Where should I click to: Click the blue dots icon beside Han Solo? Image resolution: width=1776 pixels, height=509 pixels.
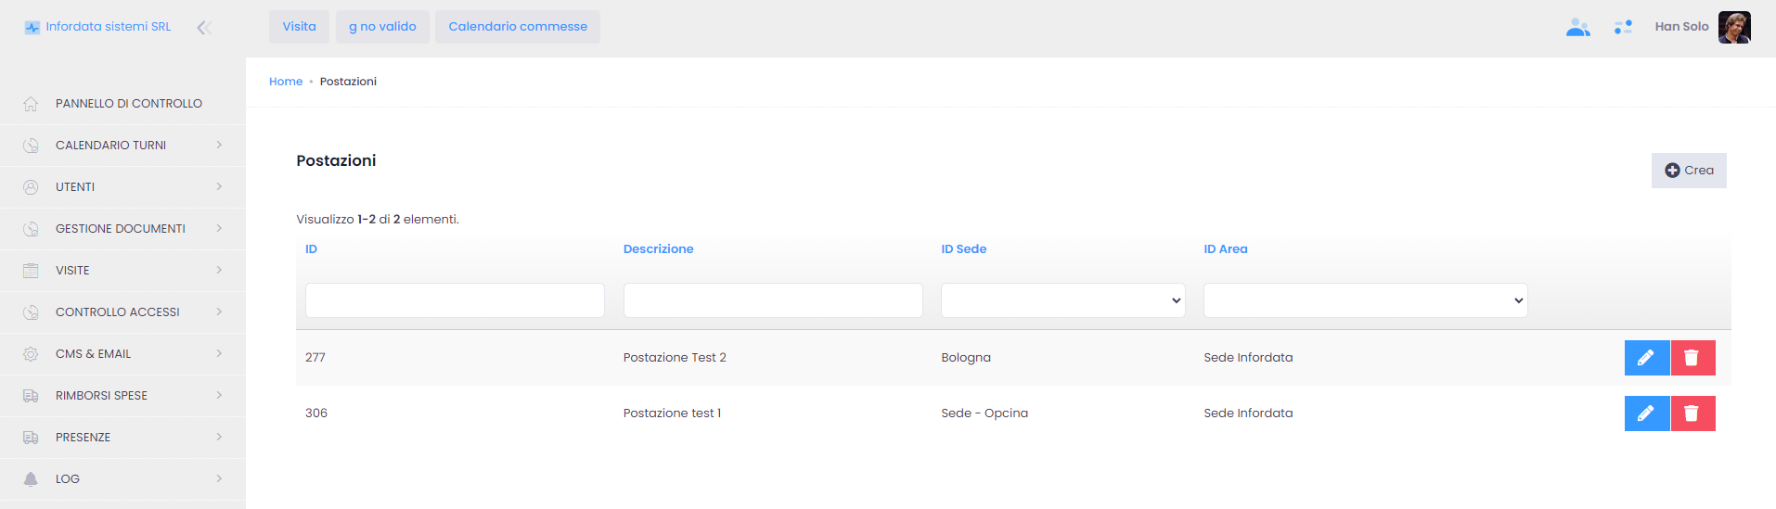coord(1623,28)
